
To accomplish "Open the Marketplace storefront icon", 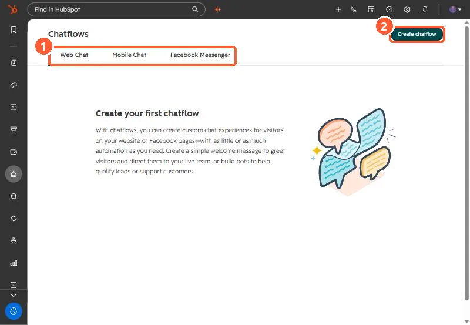I will click(x=371, y=9).
